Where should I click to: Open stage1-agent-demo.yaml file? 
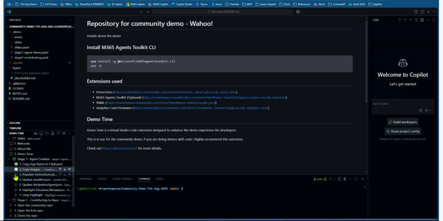(x=31, y=52)
